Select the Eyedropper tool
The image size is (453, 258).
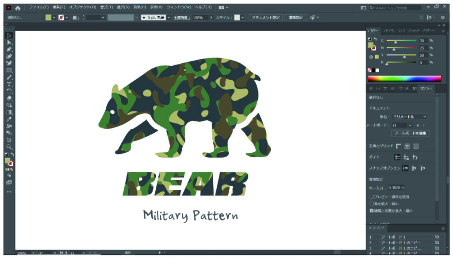click(x=9, y=119)
